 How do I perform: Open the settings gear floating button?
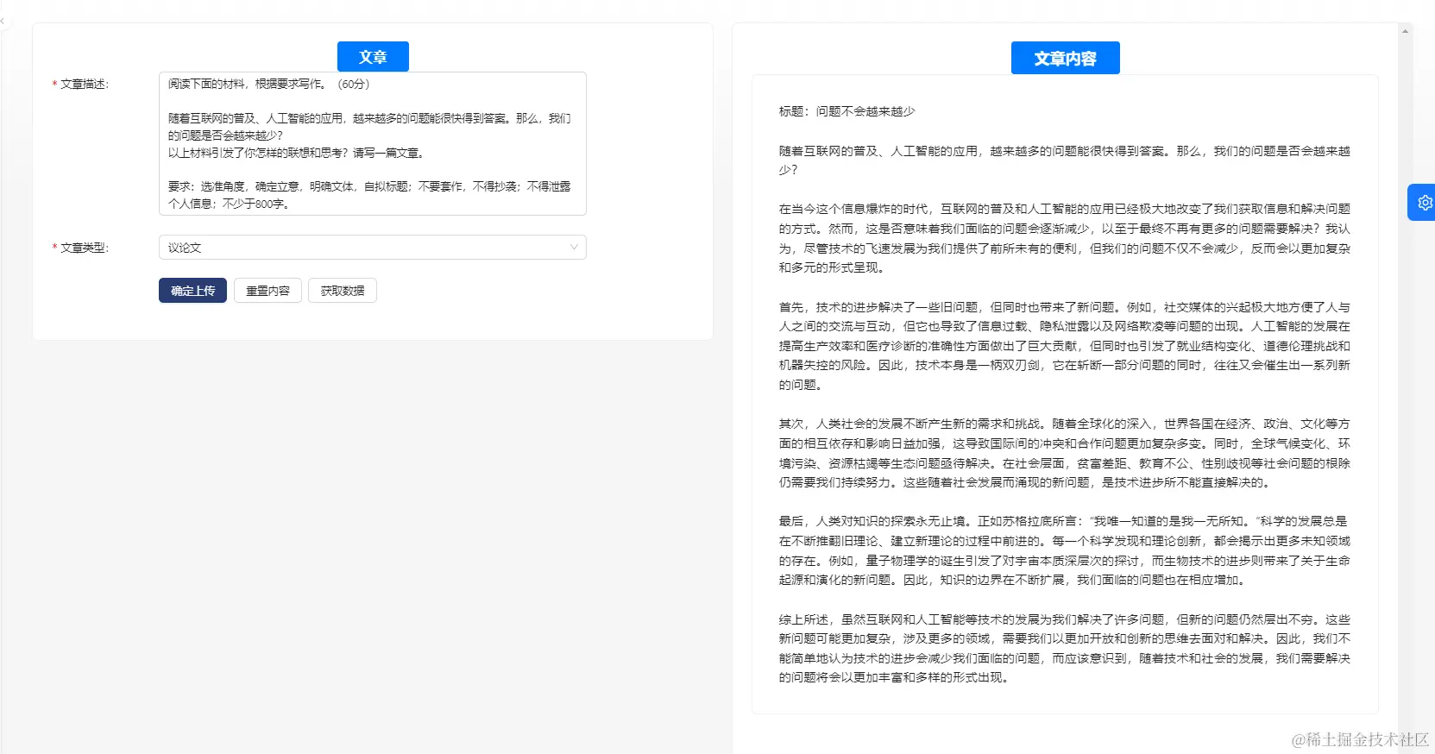(1423, 203)
